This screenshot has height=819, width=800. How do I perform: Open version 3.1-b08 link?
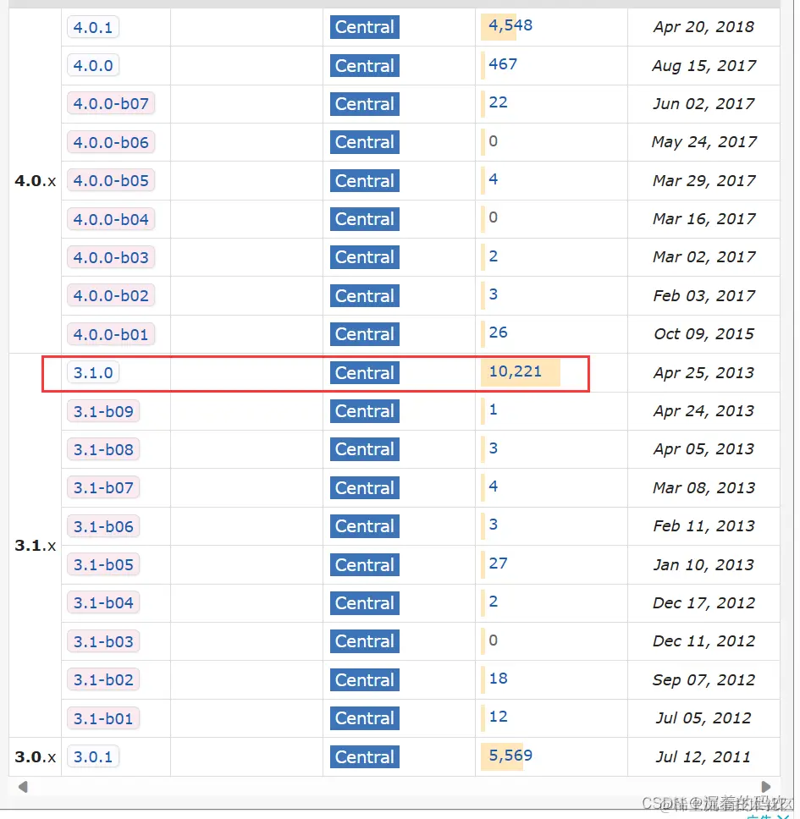pyautogui.click(x=103, y=449)
